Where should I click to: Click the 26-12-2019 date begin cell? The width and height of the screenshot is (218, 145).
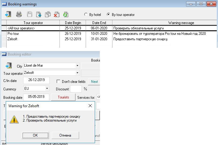(x=73, y=34)
